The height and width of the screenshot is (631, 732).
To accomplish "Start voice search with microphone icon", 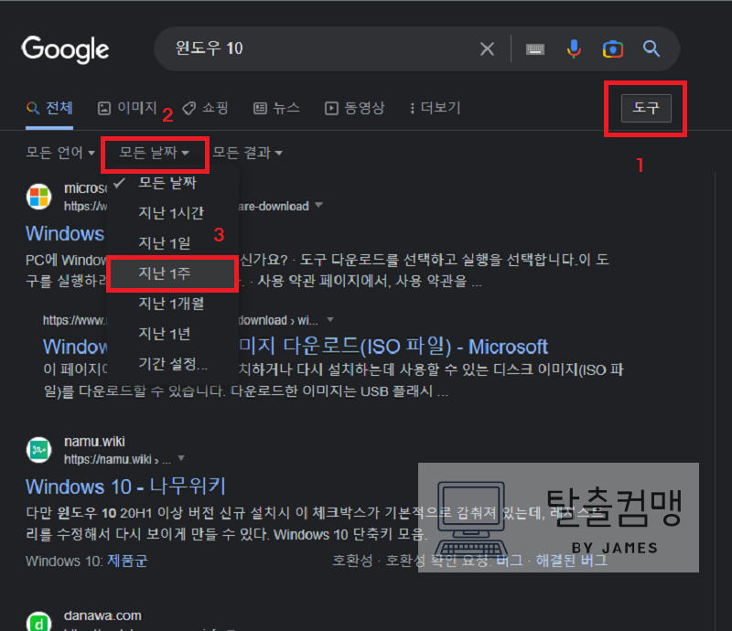I will (x=574, y=48).
